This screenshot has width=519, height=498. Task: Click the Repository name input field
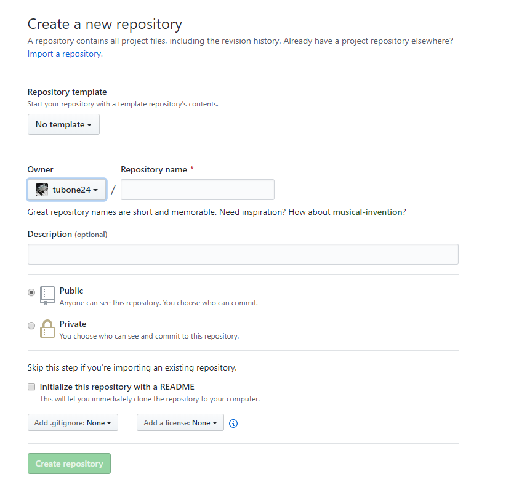tap(197, 189)
